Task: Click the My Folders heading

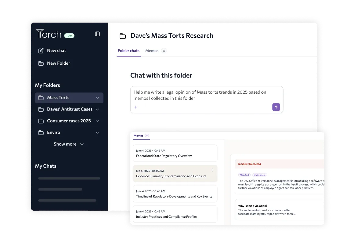Action: [x=47, y=85]
